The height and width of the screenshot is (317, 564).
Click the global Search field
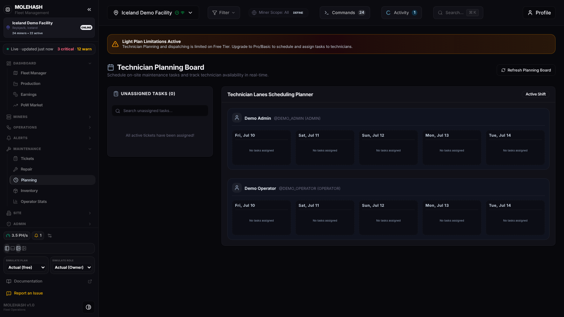458,13
